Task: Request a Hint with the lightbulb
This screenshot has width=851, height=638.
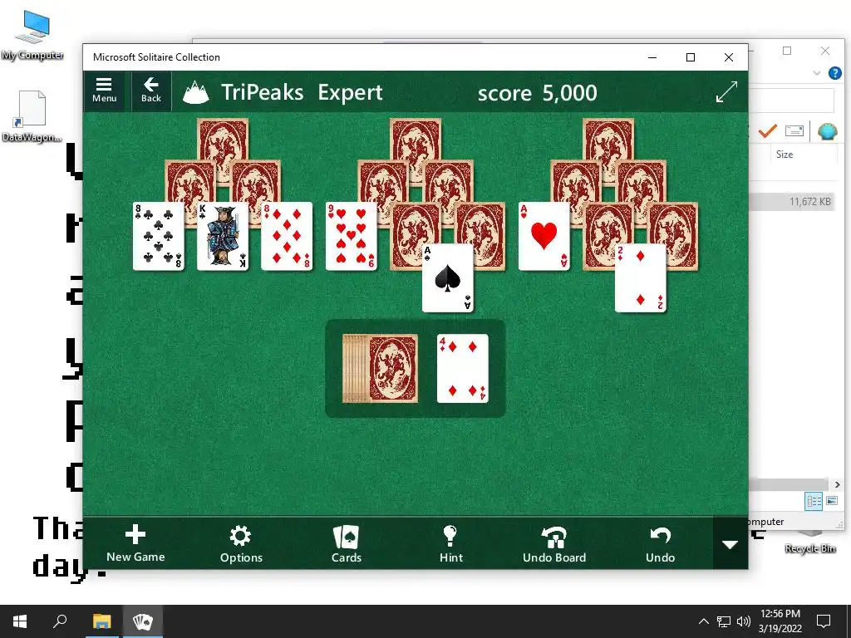Action: (451, 543)
